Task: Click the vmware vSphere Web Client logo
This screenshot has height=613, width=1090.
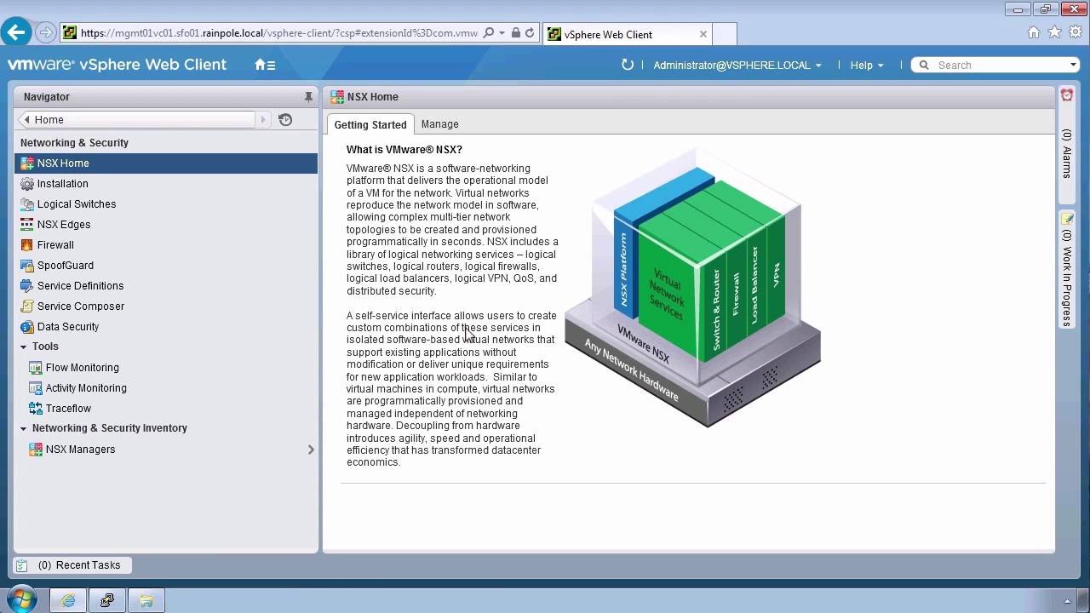Action: pyautogui.click(x=117, y=65)
